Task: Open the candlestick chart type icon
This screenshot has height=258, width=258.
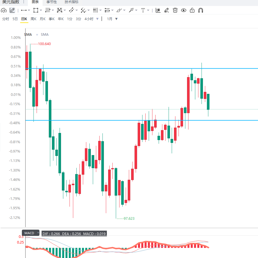Action: point(158,10)
